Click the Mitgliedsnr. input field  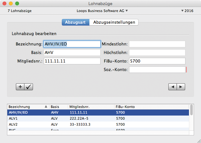pos(72,61)
